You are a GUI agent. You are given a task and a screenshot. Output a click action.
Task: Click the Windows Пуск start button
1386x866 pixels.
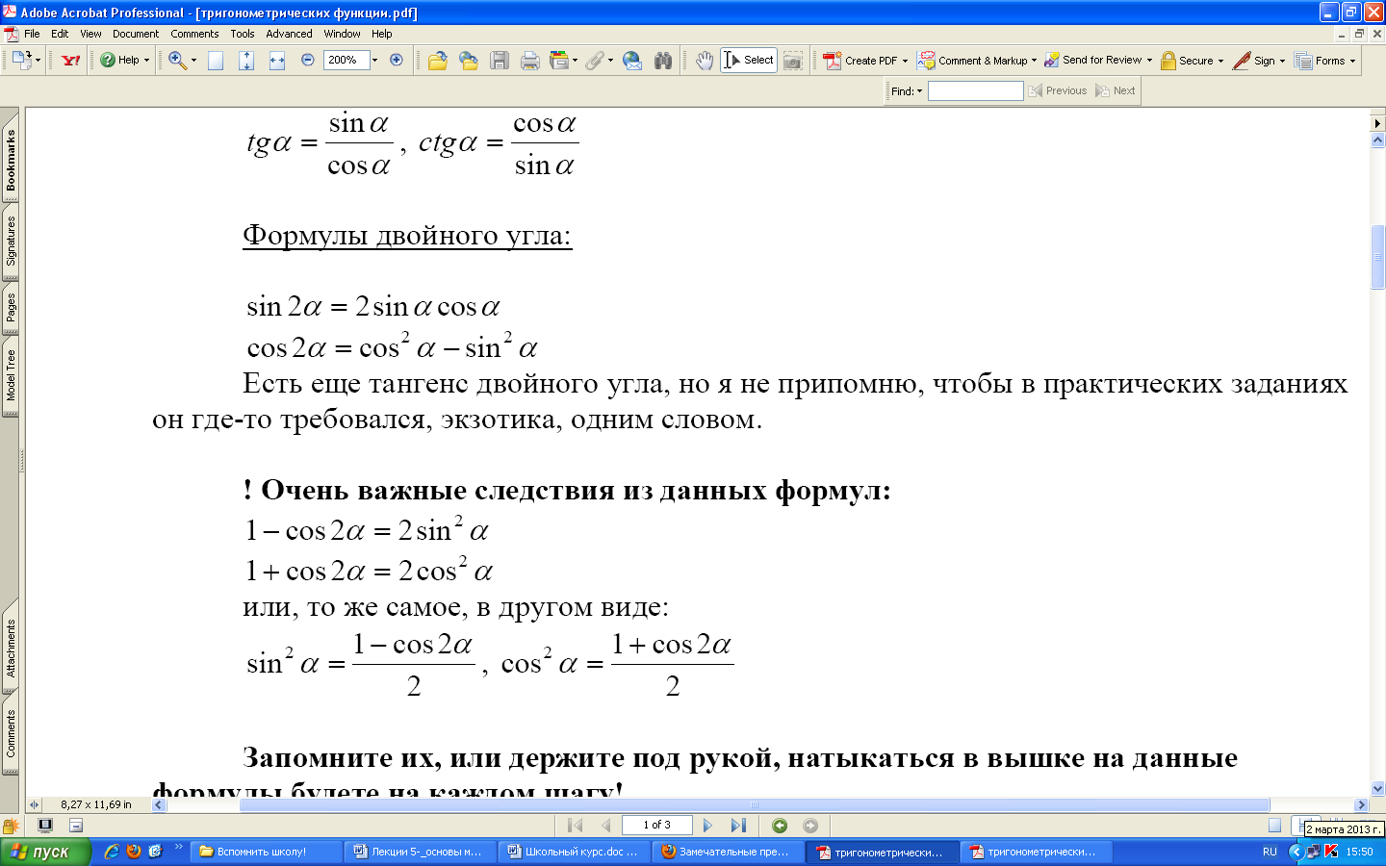coord(44,852)
